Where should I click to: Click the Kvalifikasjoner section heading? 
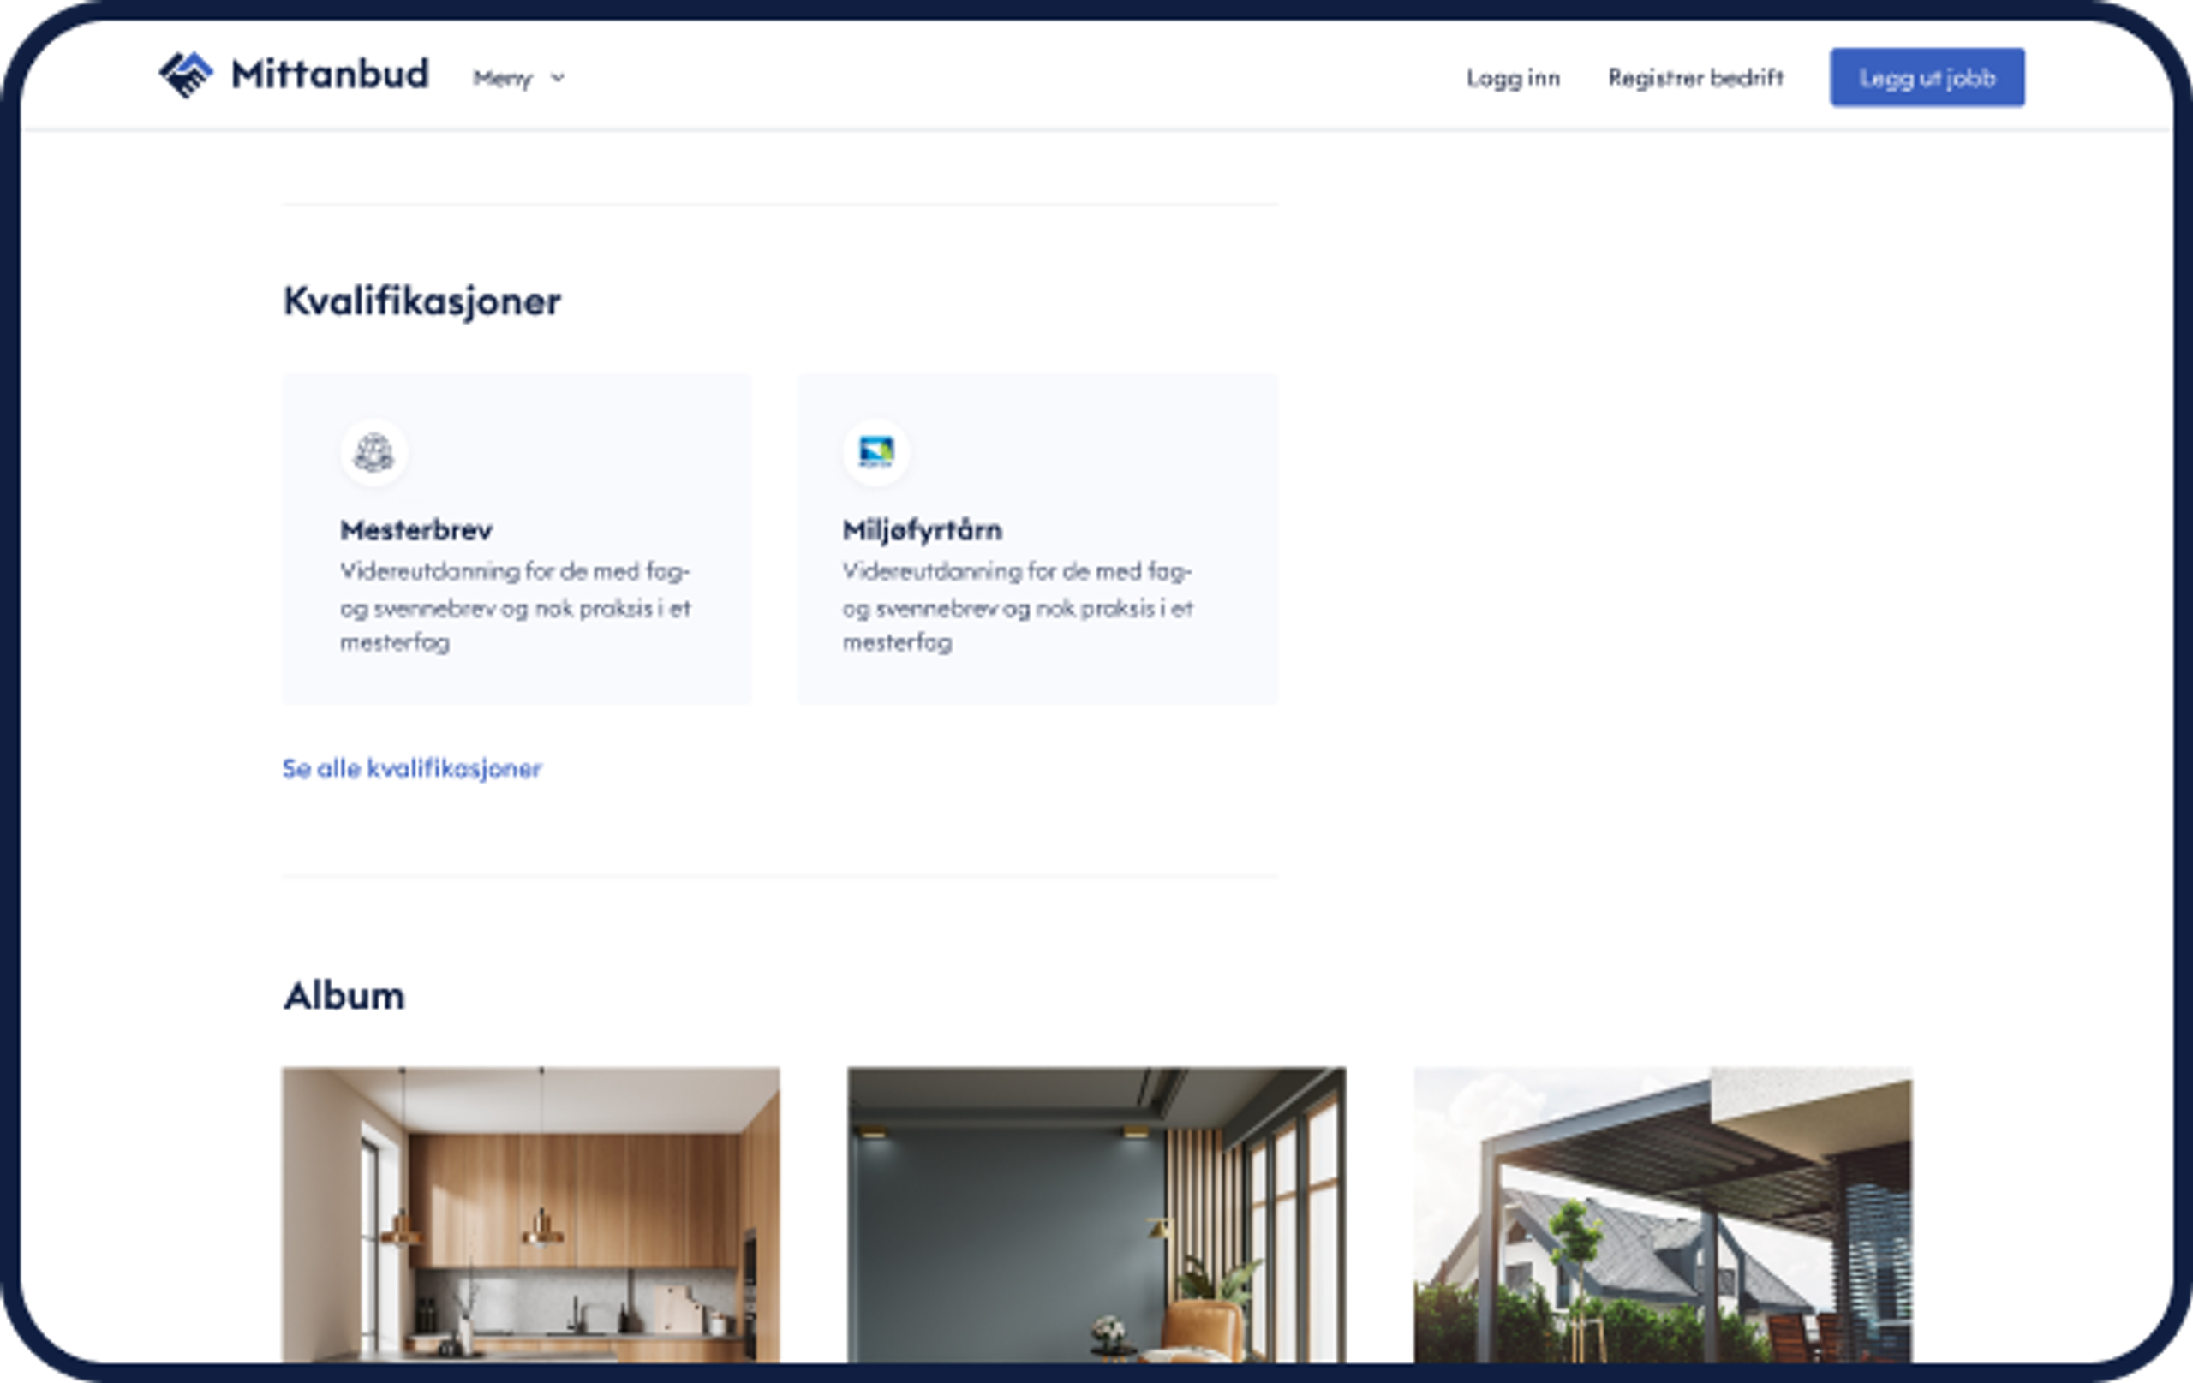pyautogui.click(x=421, y=301)
